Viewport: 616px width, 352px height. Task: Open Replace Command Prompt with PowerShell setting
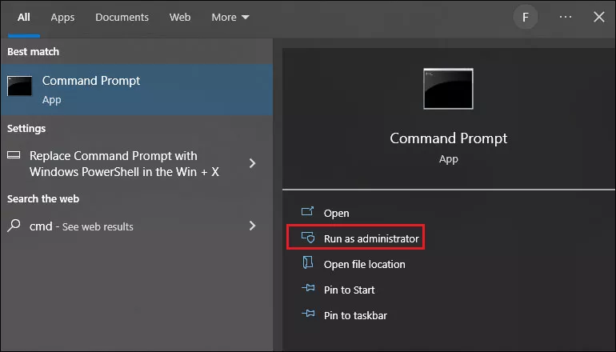coord(137,163)
